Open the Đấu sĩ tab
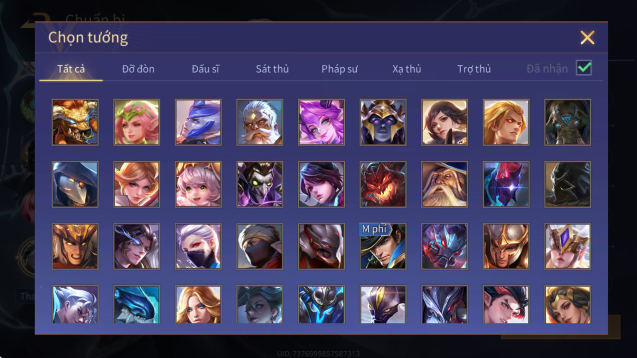The image size is (637, 358). [205, 69]
